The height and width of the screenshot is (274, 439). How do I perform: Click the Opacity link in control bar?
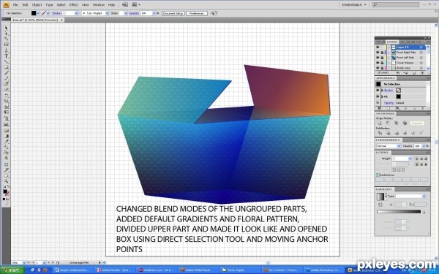(134, 13)
